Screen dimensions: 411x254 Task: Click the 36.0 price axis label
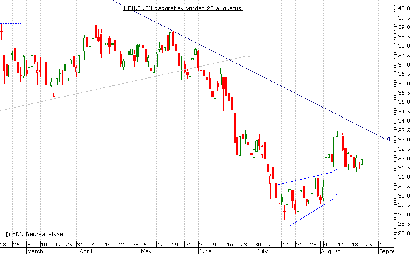coord(404,83)
